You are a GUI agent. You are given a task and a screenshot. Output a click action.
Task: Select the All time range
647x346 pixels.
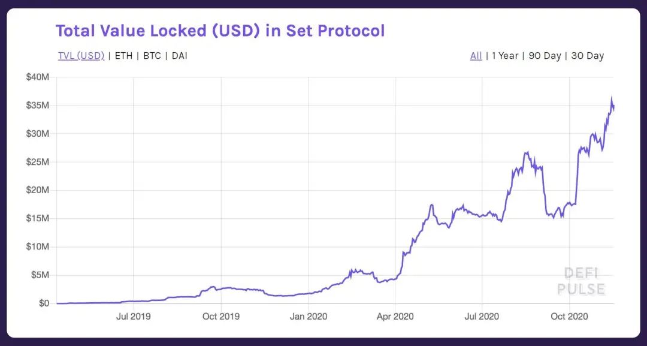point(475,55)
